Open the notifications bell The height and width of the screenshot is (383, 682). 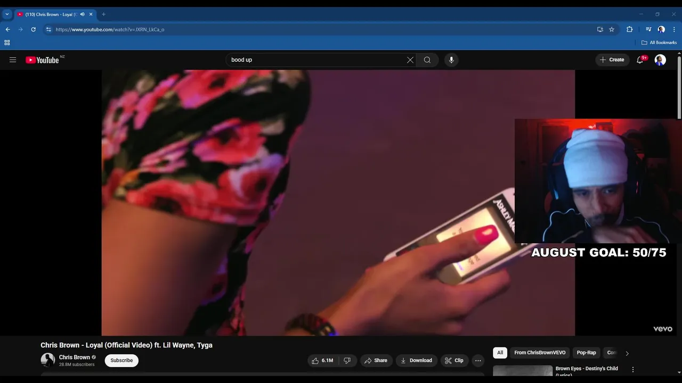tap(640, 60)
